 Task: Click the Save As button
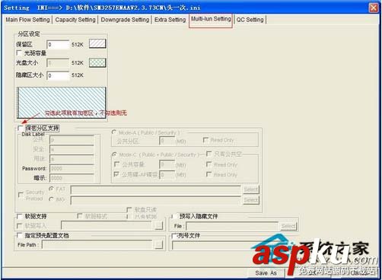click(266, 273)
